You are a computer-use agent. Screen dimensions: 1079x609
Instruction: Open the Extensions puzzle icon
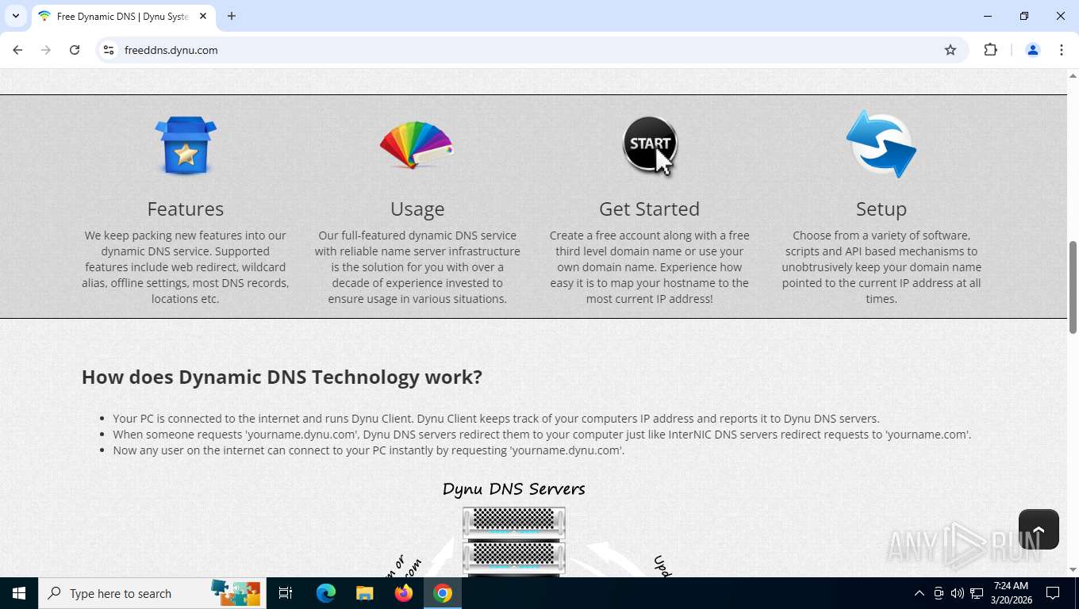click(990, 50)
